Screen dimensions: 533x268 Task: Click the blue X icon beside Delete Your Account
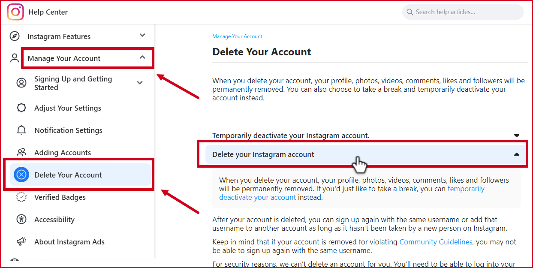(x=21, y=175)
